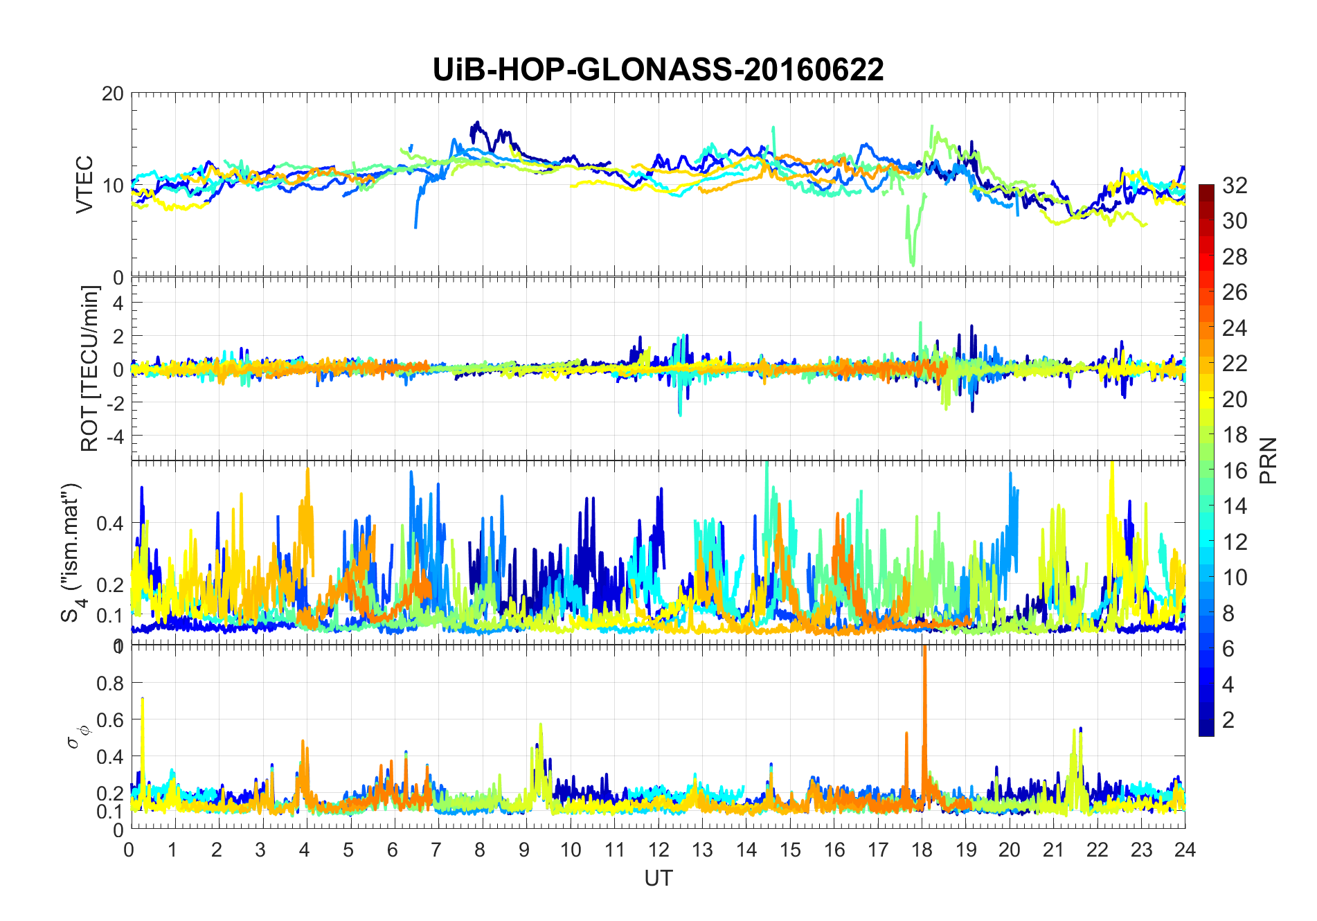The image size is (1317, 921).
Task: Click colorbar tick label 22
Action: (1235, 363)
